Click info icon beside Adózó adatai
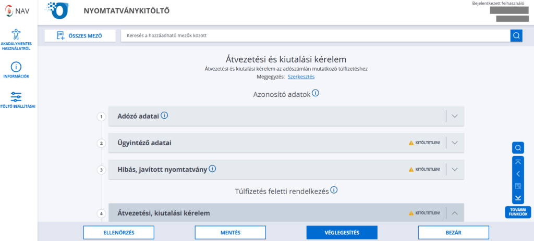Image resolution: width=534 pixels, height=241 pixels. (x=164, y=116)
